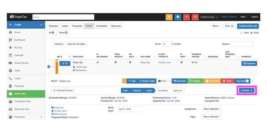Click the SingleOps logo
The image size is (267, 133).
pyautogui.click(x=18, y=17)
